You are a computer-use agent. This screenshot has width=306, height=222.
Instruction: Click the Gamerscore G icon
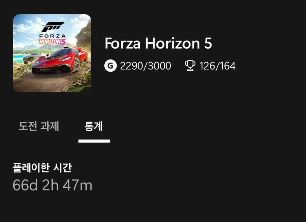pos(111,66)
